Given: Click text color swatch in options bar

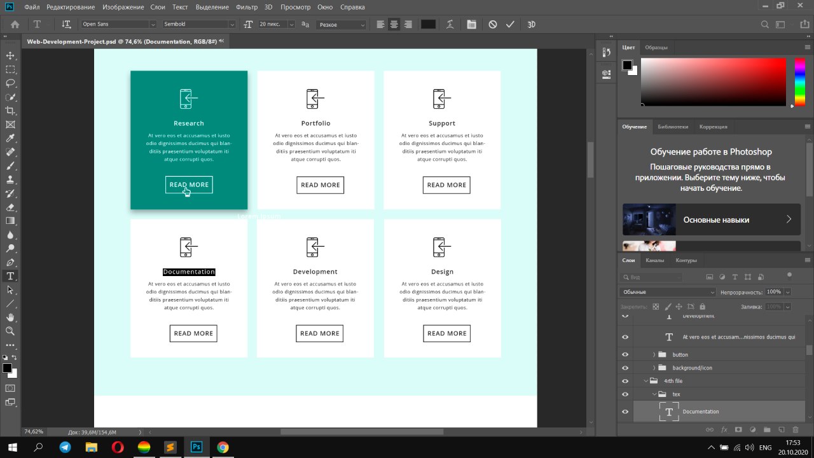Looking at the screenshot, I should coord(428,24).
